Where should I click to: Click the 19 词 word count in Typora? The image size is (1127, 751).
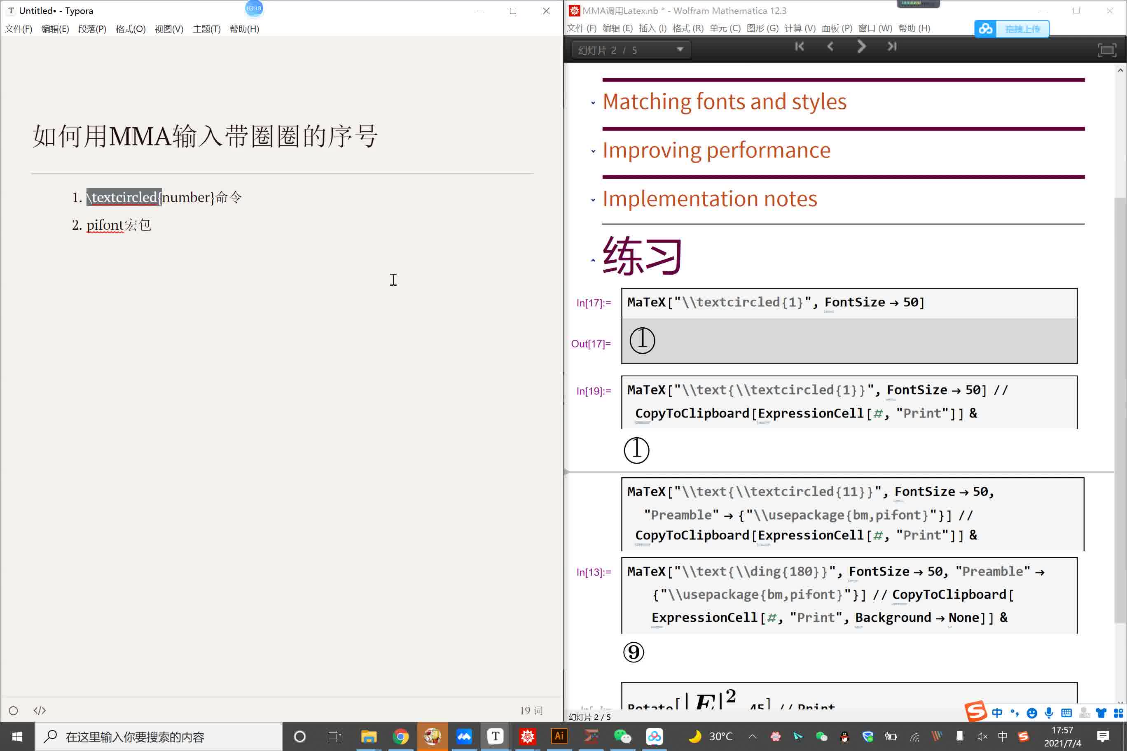tap(531, 710)
